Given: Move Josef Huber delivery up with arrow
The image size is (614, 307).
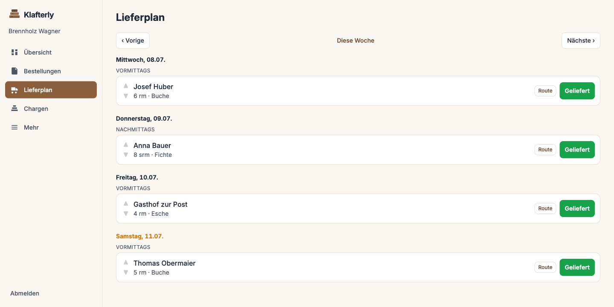Looking at the screenshot, I should click(126, 86).
